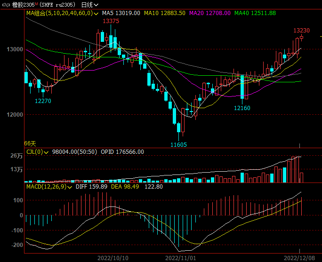The height and width of the screenshot is (262, 322).
Task: Select the MA5 13019.00 value
Action: (121, 13)
